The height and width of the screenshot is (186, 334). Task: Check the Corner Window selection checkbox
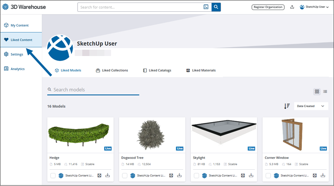point(268,176)
